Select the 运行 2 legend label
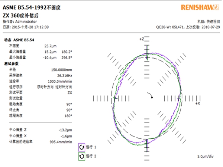Viewport: 223px width, 167px height. coord(91,156)
